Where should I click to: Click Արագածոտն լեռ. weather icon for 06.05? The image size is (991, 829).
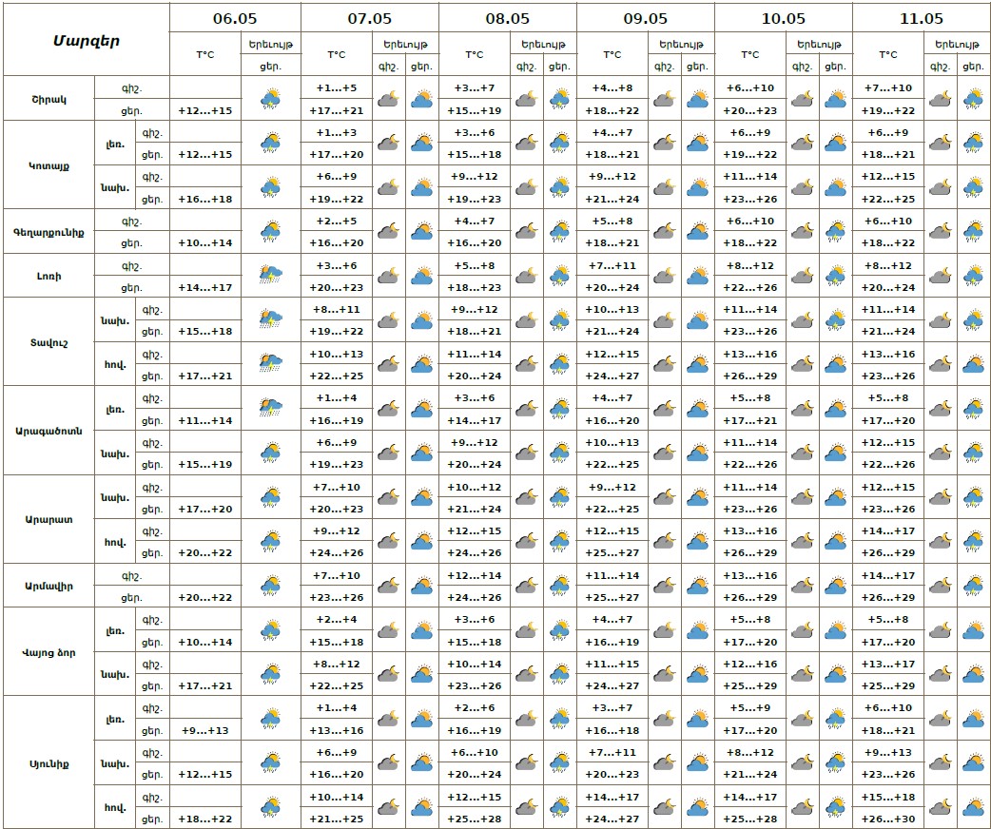[x=271, y=408]
